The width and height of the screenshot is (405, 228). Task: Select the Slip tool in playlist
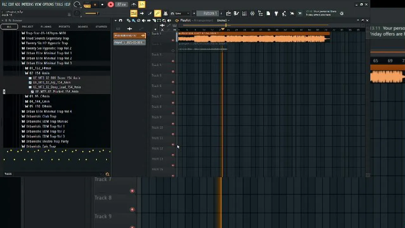pos(149,20)
